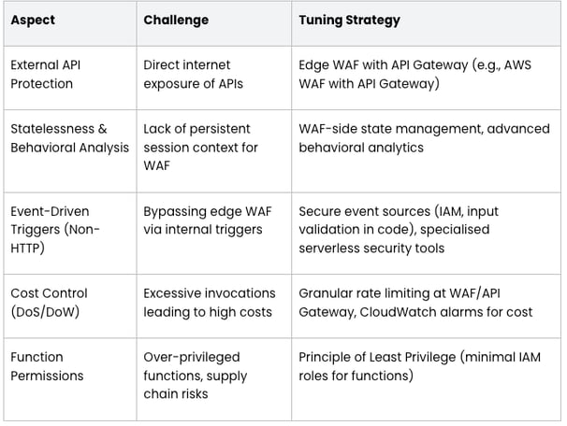Select the Cost Control (DoS/DoW) cell
The height and width of the screenshot is (426, 567).
(x=70, y=306)
